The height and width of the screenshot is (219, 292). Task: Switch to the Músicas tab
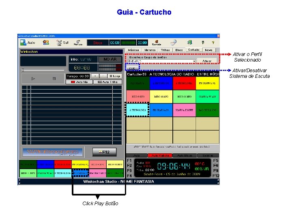click(x=133, y=50)
